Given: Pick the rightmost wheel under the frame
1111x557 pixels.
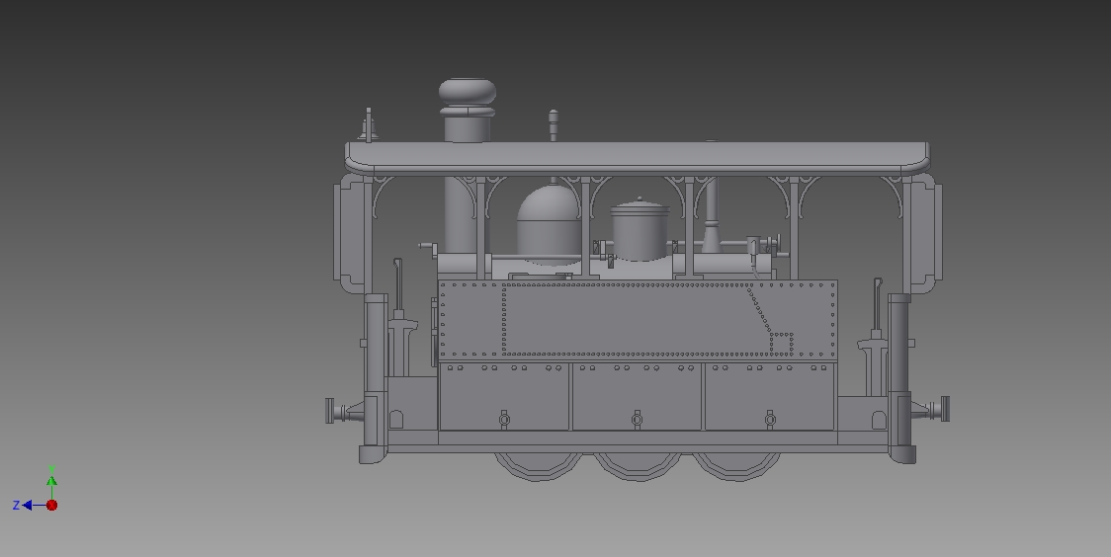Looking at the screenshot, I should click(x=736, y=466).
